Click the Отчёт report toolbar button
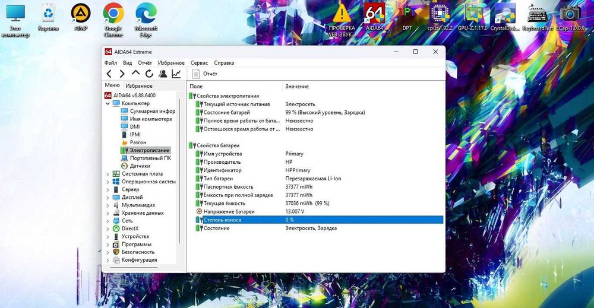The width and height of the screenshot is (594, 308). 205,74
